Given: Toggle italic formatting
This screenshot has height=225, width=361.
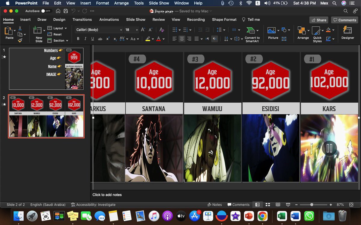Looking at the screenshot, I should [x=85, y=39].
